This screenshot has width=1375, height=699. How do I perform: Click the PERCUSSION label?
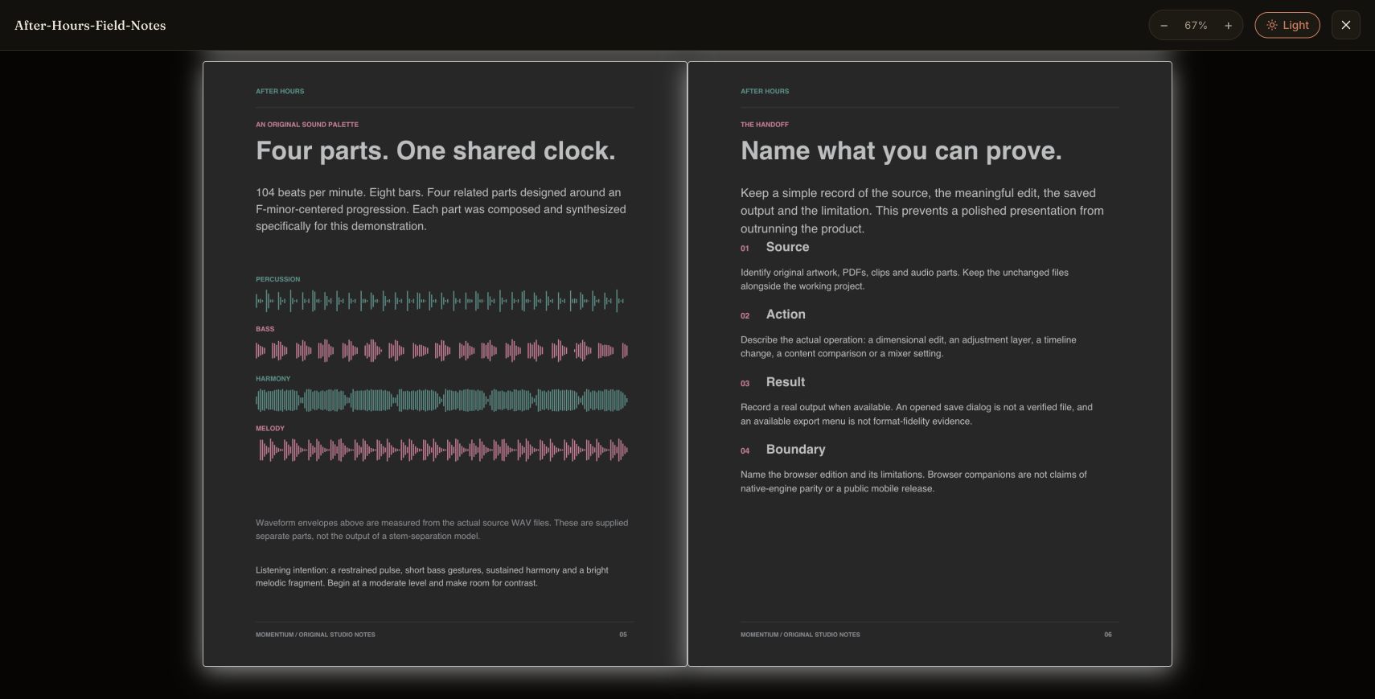[x=277, y=279]
